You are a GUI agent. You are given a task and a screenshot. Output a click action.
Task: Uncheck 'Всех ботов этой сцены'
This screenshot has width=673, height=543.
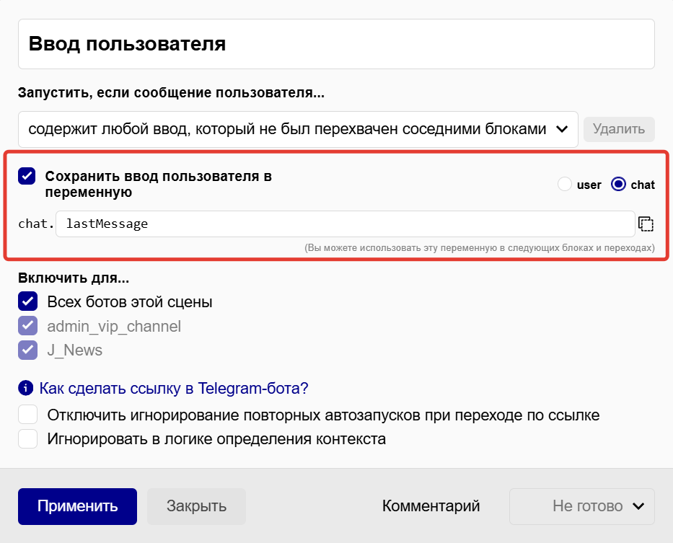27,301
